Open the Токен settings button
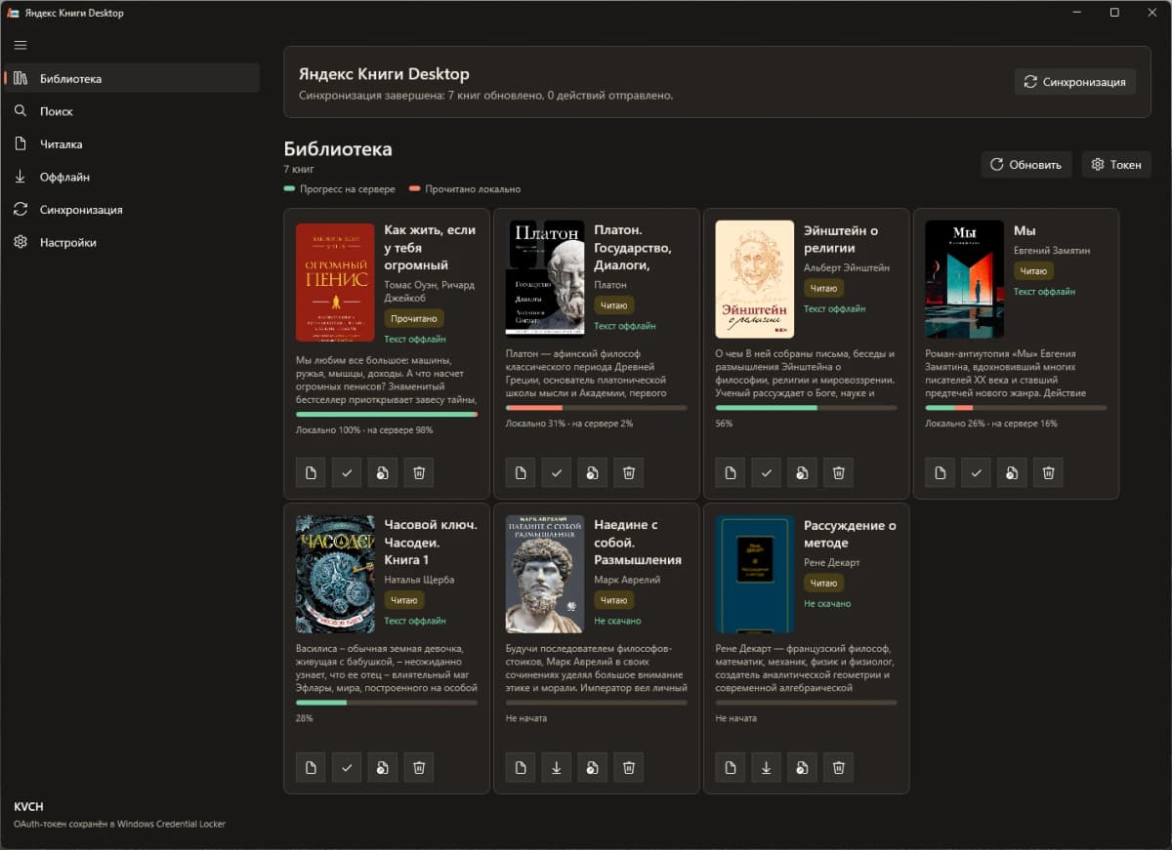This screenshot has height=850, width=1172. tap(1116, 165)
